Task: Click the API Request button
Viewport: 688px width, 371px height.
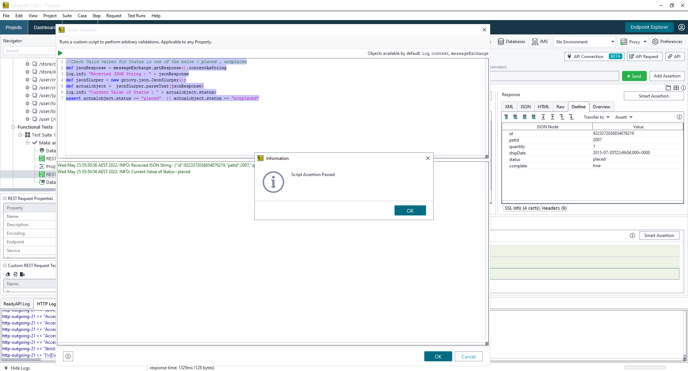Action: pos(644,56)
